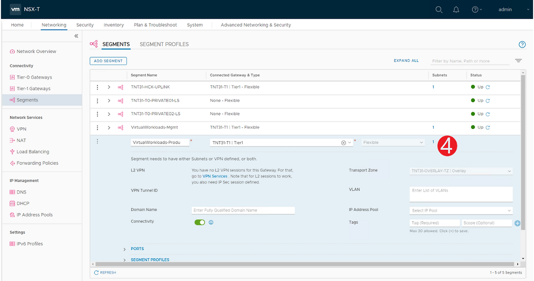This screenshot has height=281, width=534.
Task: Follow the VPN Services link
Action: click(x=215, y=177)
